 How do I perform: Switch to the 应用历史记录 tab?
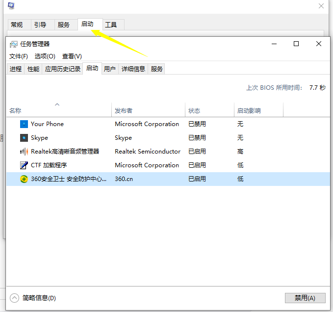pyautogui.click(x=62, y=69)
